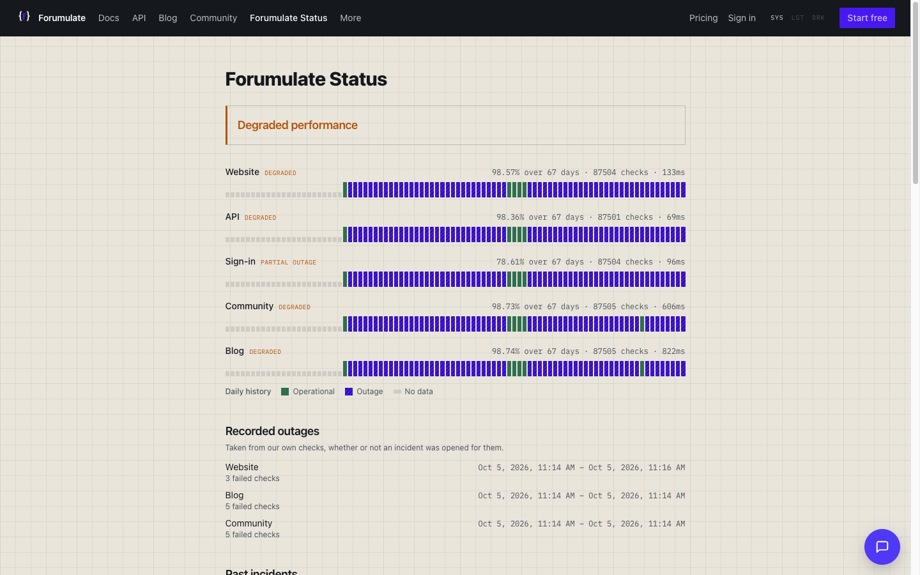This screenshot has width=920, height=575.
Task: Click the Recorded outages heading
Action: [272, 431]
